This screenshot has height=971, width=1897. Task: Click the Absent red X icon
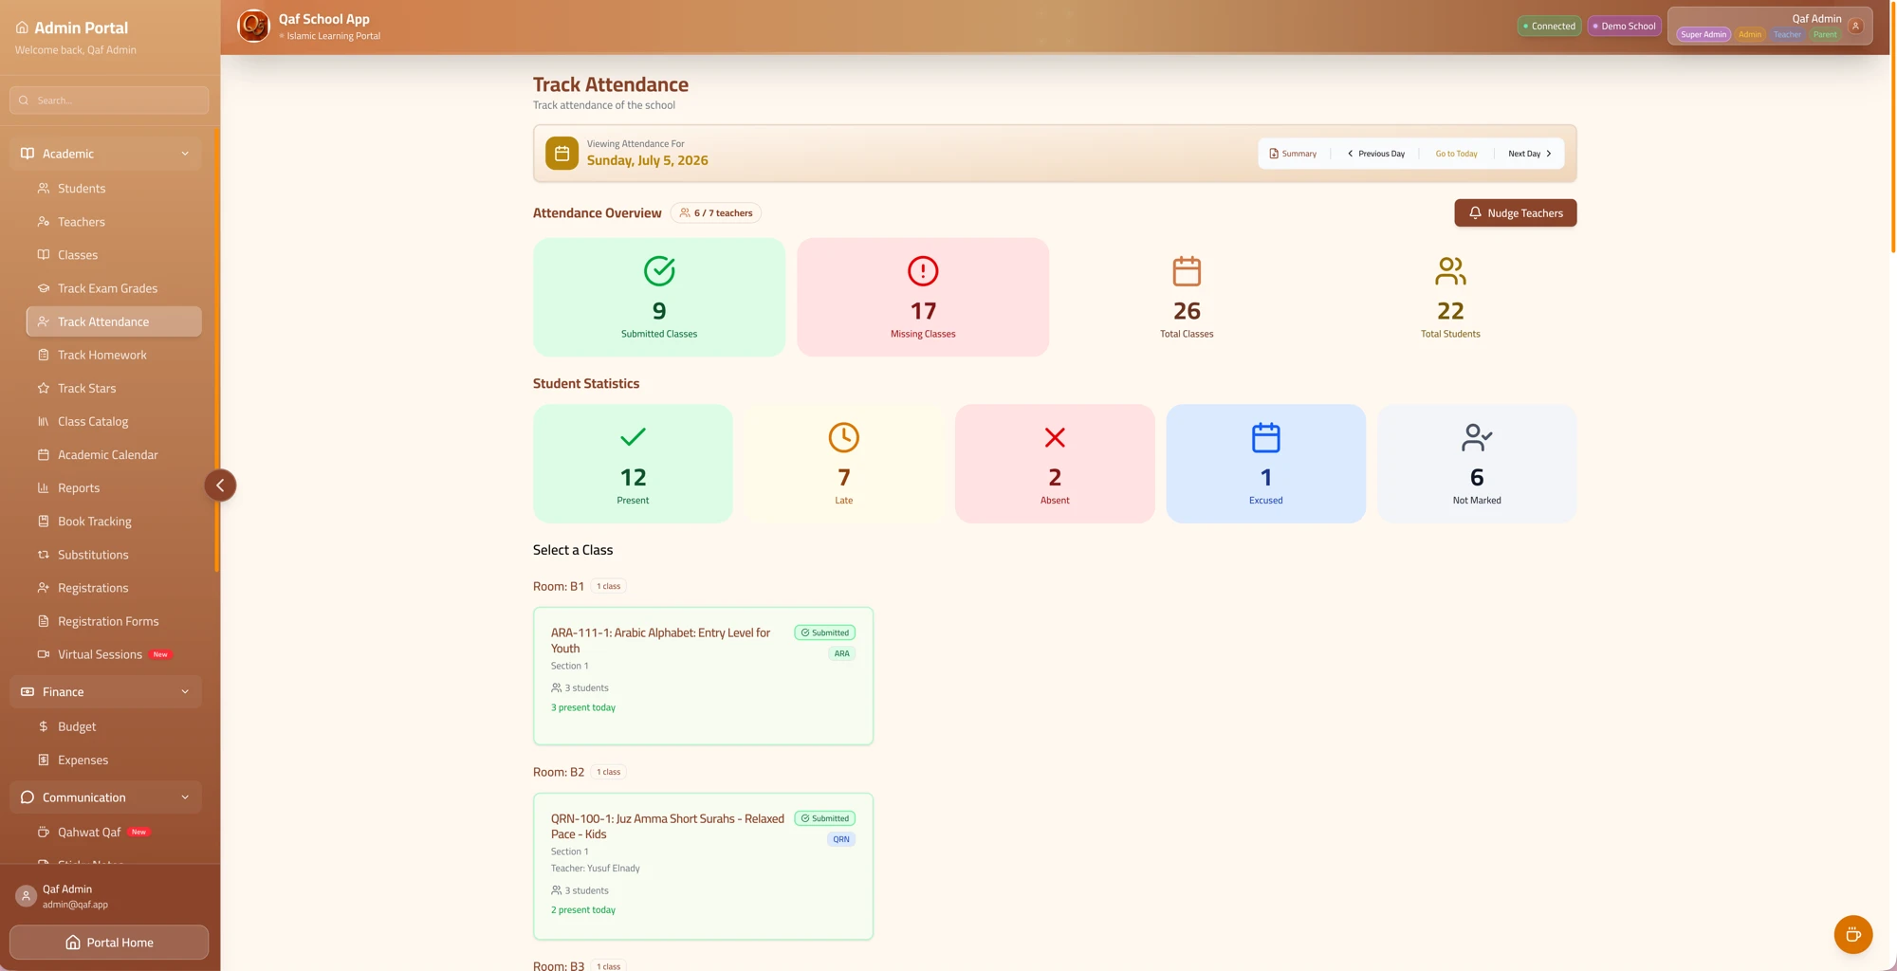pyautogui.click(x=1055, y=437)
